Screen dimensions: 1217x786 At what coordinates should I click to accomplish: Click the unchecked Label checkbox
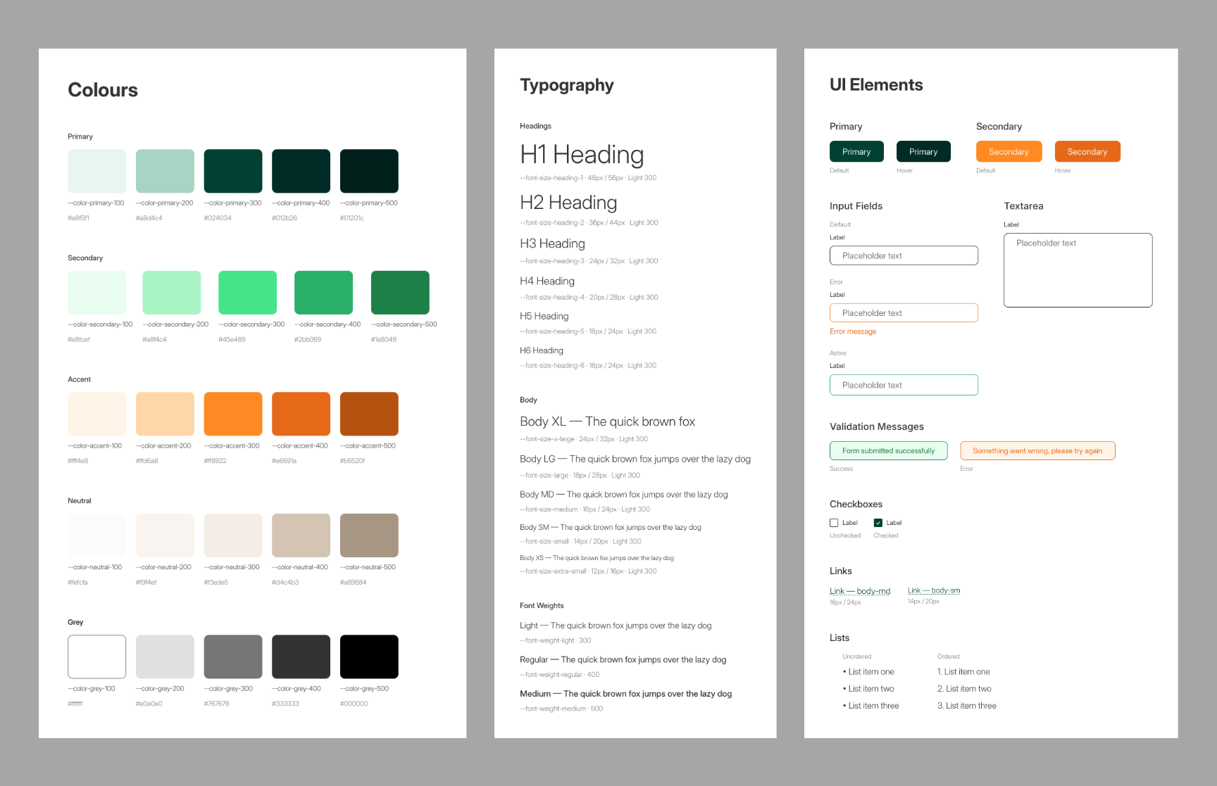point(834,523)
